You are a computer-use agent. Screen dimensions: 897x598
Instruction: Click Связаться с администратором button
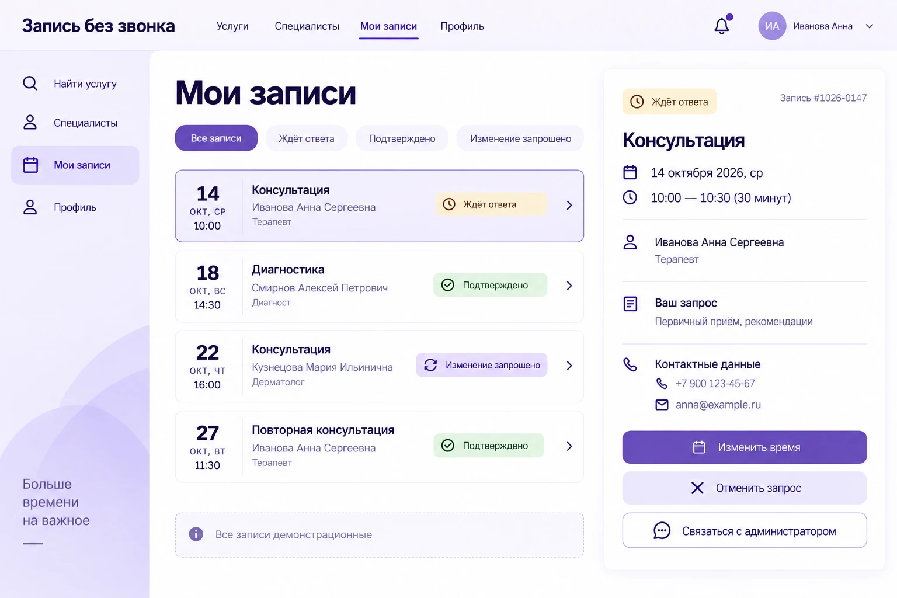point(745,531)
